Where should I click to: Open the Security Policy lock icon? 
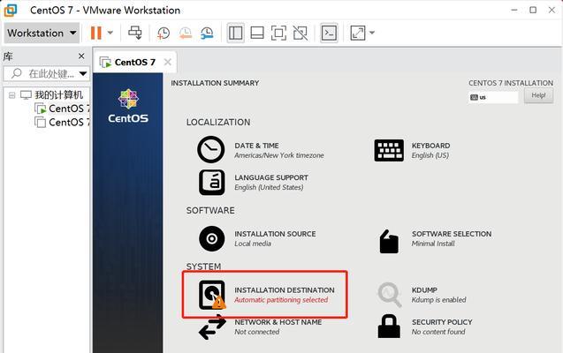[x=389, y=327]
